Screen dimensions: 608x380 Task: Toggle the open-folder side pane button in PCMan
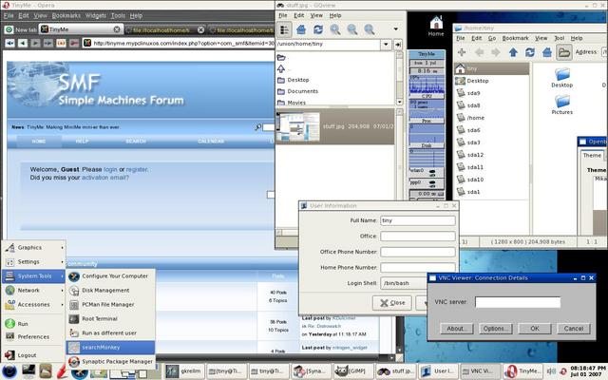click(564, 52)
